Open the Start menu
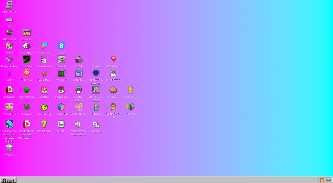333x183 pixels. tap(8, 180)
